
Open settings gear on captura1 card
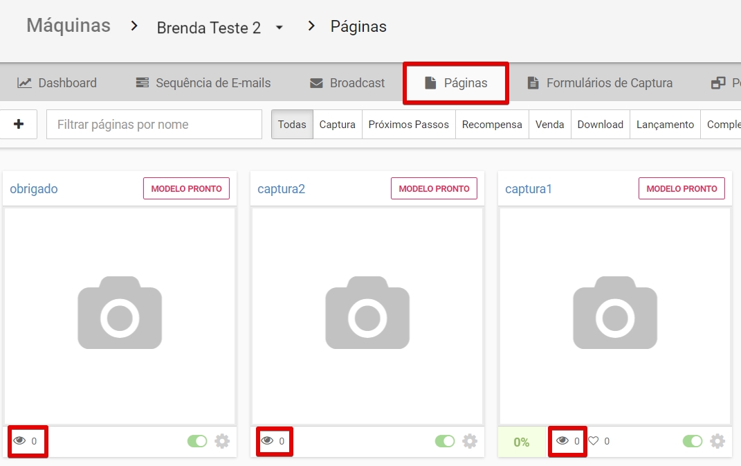pyautogui.click(x=717, y=441)
